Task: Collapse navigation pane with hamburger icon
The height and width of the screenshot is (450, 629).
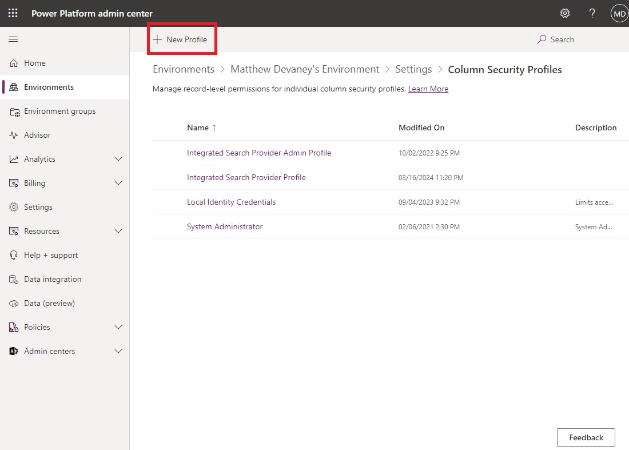Action: click(x=13, y=39)
